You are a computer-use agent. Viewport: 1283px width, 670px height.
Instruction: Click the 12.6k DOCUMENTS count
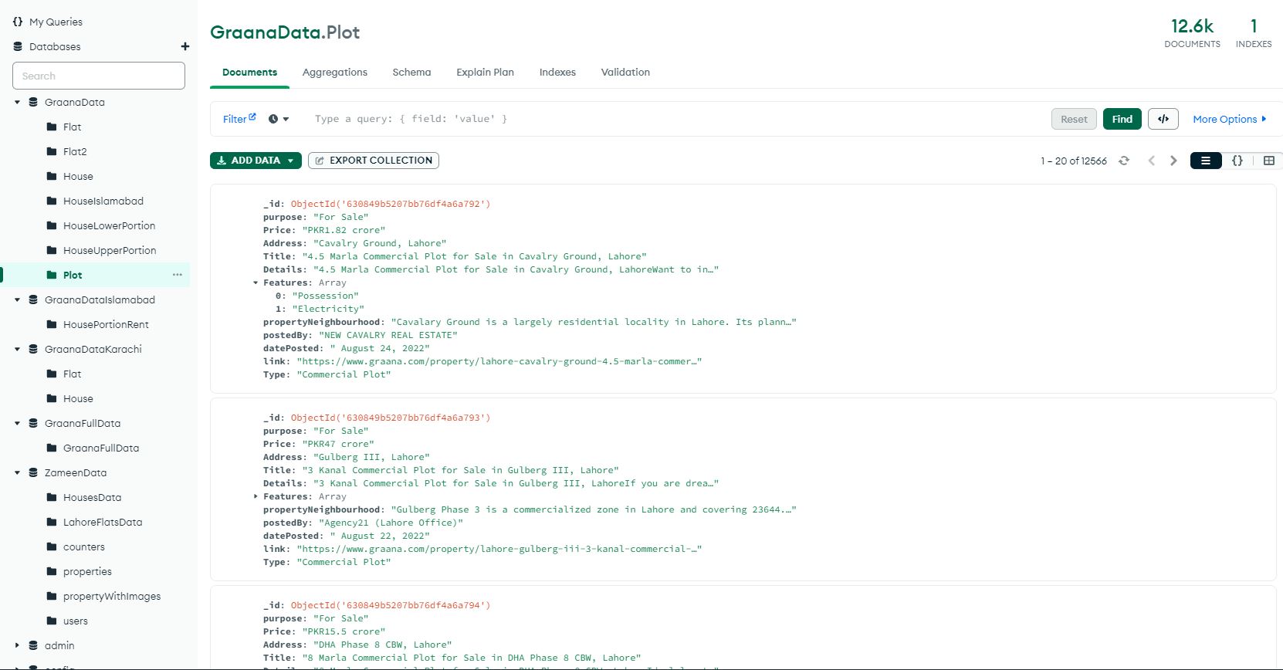1192,33
